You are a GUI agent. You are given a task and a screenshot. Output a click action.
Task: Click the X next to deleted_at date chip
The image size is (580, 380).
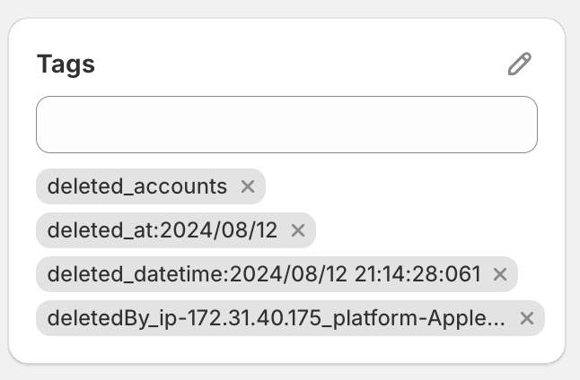click(x=298, y=230)
